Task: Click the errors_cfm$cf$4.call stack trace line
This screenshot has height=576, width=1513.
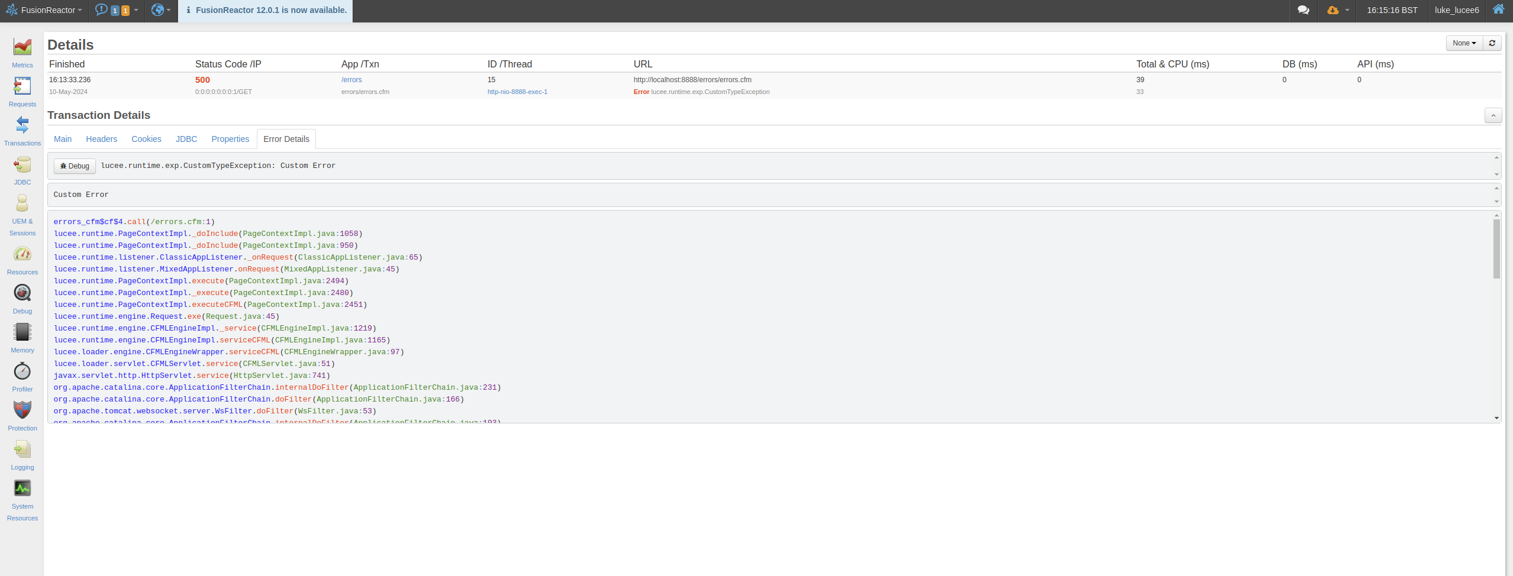Action: pyautogui.click(x=134, y=222)
